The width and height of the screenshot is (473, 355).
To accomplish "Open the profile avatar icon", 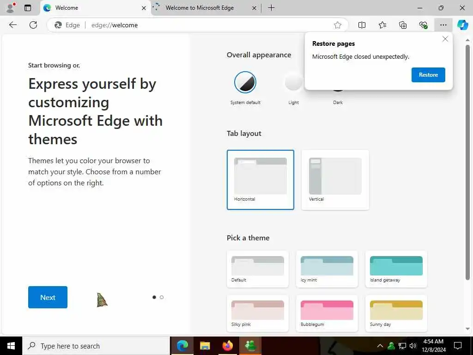I will pyautogui.click(x=11, y=7).
